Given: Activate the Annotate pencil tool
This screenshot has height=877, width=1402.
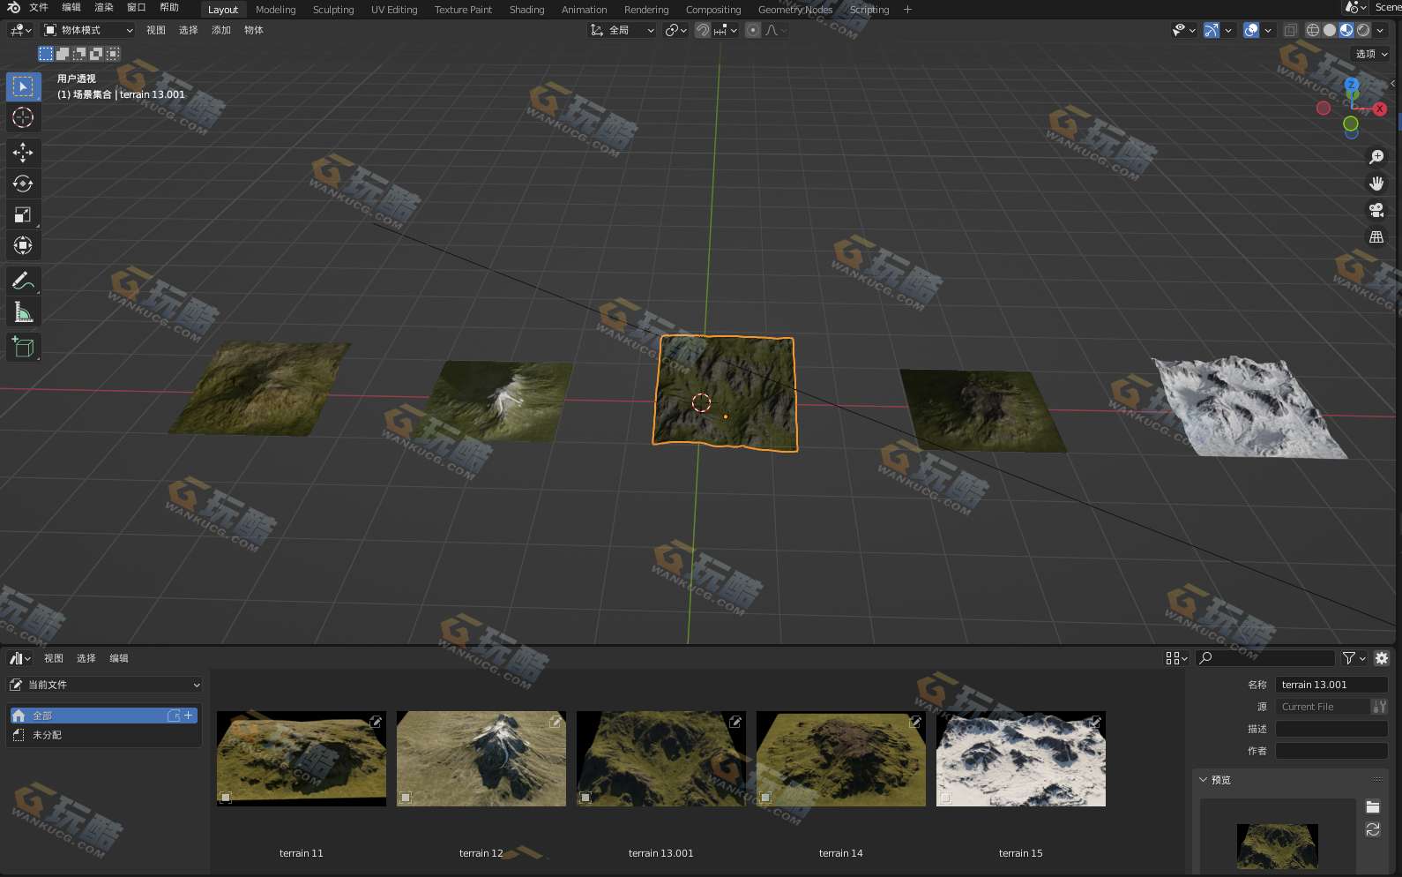Looking at the screenshot, I should point(23,281).
